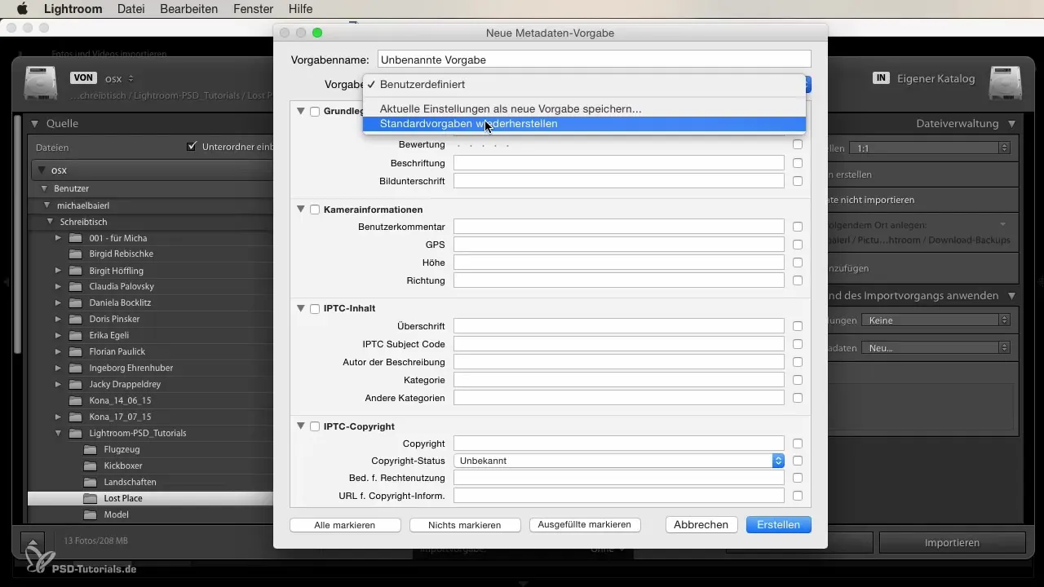Toggle the 'Unterordner einbeziehen' checkbox

192,147
